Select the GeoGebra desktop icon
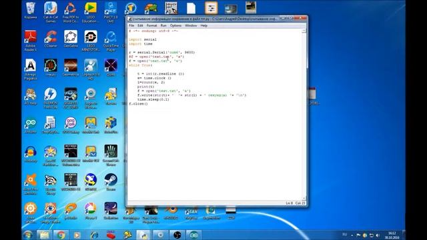 click(71, 39)
